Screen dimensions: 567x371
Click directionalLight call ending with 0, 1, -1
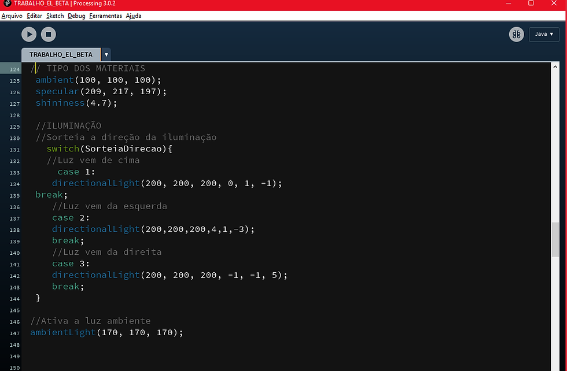tap(167, 183)
